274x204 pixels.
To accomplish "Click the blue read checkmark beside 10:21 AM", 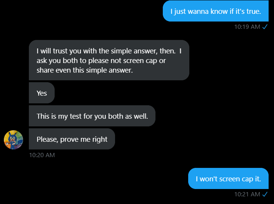I will [265, 194].
